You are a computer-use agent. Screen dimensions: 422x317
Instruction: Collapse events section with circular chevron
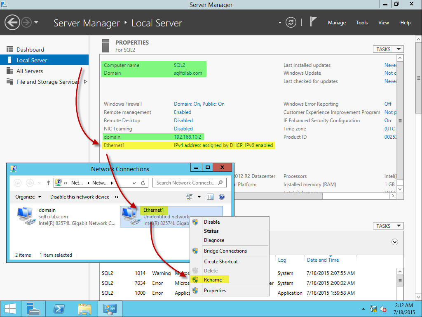tap(394, 242)
